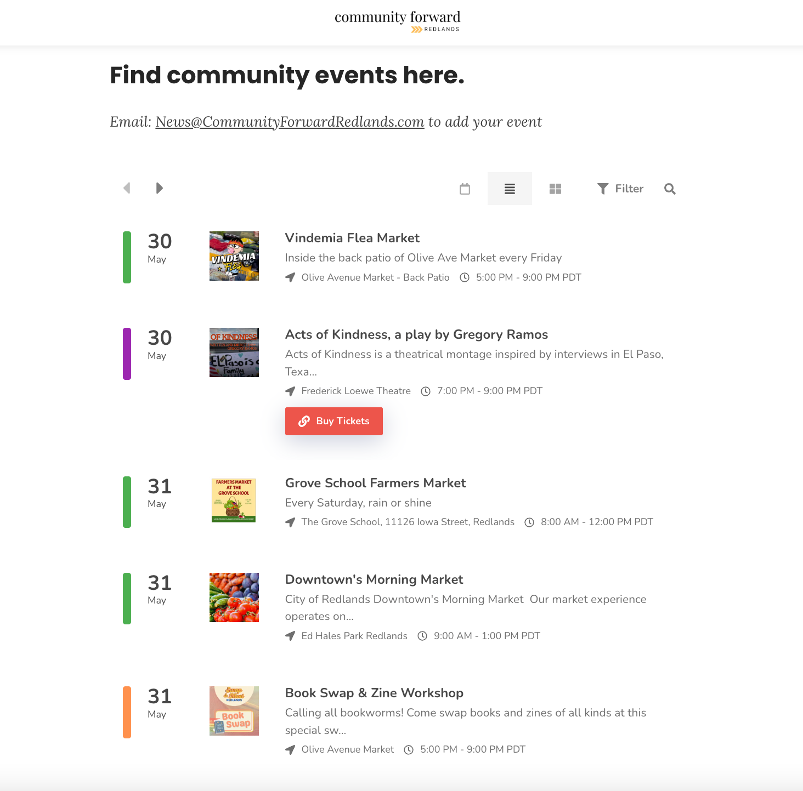The width and height of the screenshot is (803, 791).
Task: Open the Filter options
Action: point(620,189)
